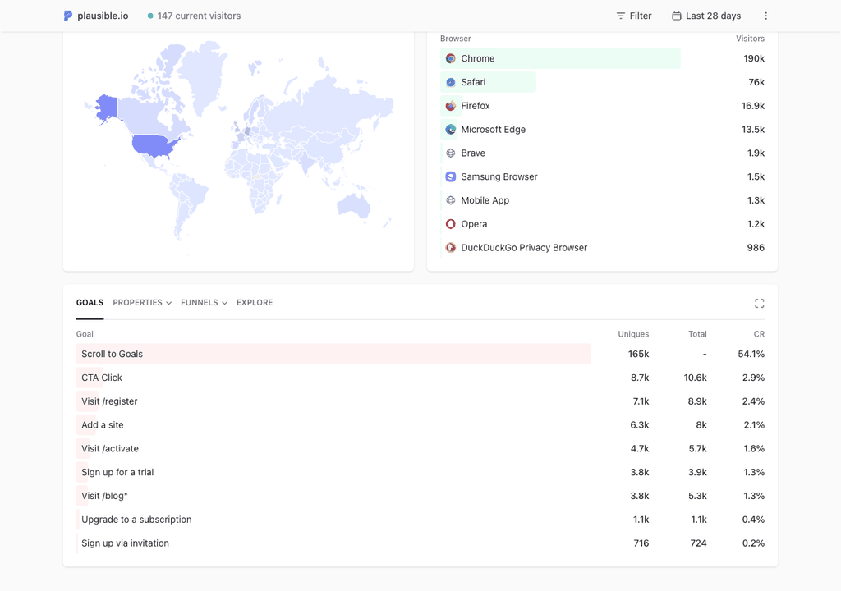Open the Funnels dropdown

point(204,302)
